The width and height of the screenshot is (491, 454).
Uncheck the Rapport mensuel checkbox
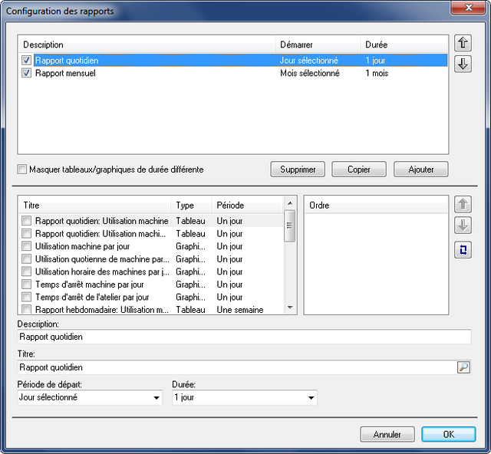26,73
